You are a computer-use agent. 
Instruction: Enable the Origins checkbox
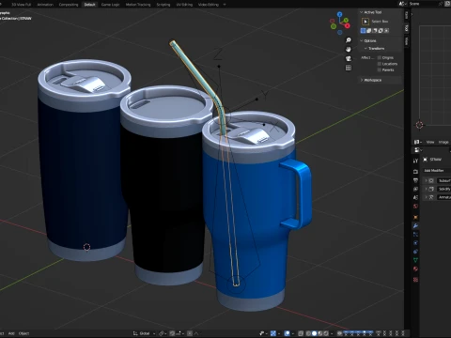(380, 57)
